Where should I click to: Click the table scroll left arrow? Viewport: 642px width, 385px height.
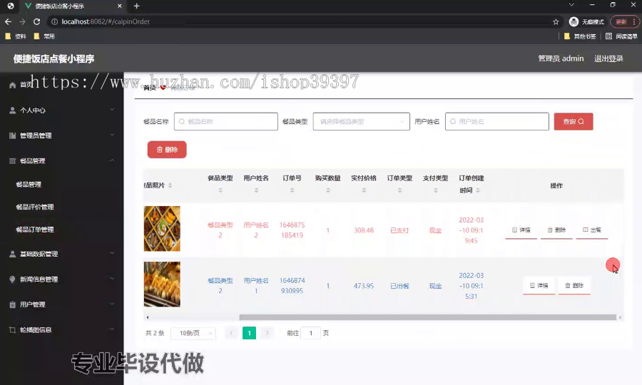(148, 317)
